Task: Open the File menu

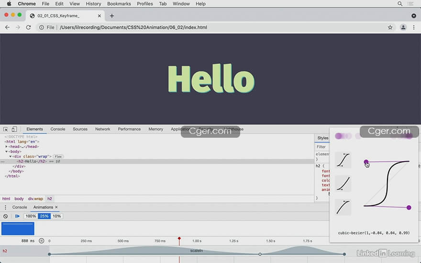Action: click(45, 4)
